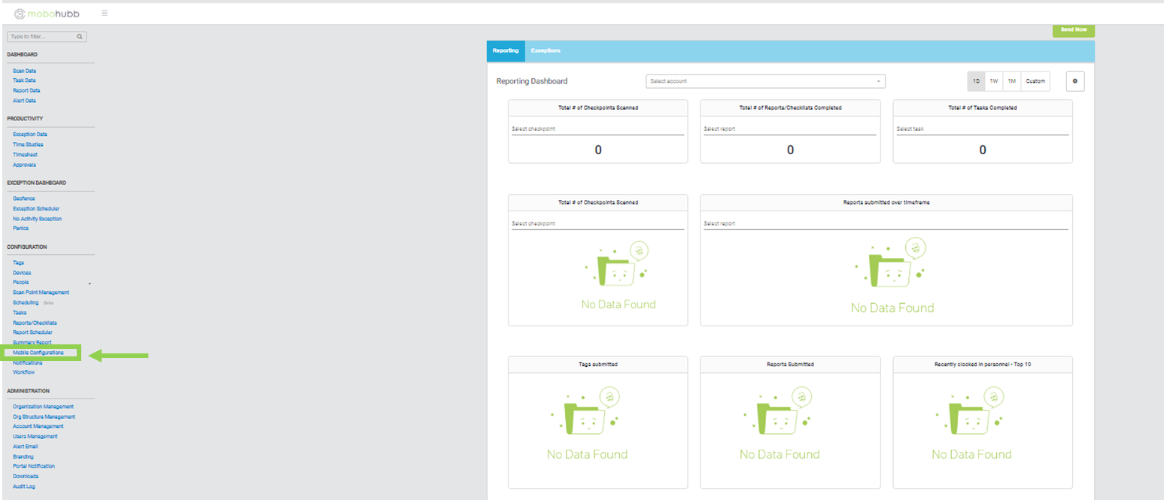Click the search icon in filter box
This screenshot has width=1164, height=500.
80,36
